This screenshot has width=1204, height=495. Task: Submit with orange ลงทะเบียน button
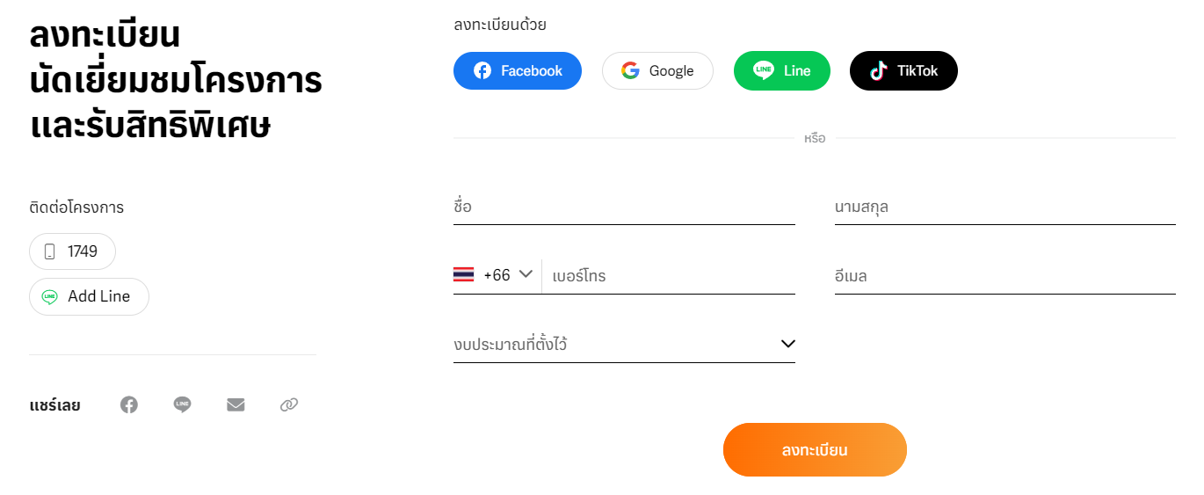pyautogui.click(x=815, y=449)
